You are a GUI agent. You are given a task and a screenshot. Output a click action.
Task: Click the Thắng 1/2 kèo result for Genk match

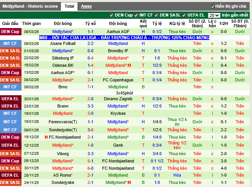177,145
